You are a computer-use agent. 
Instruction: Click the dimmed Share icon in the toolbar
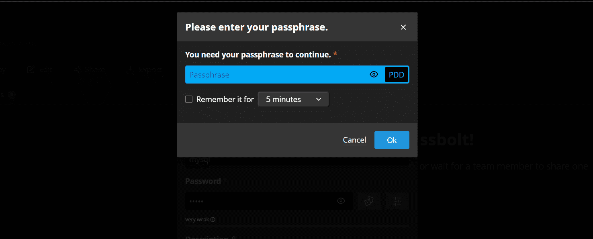click(x=78, y=69)
